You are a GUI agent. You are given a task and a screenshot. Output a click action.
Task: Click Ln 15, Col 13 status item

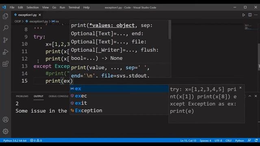pos(188,141)
